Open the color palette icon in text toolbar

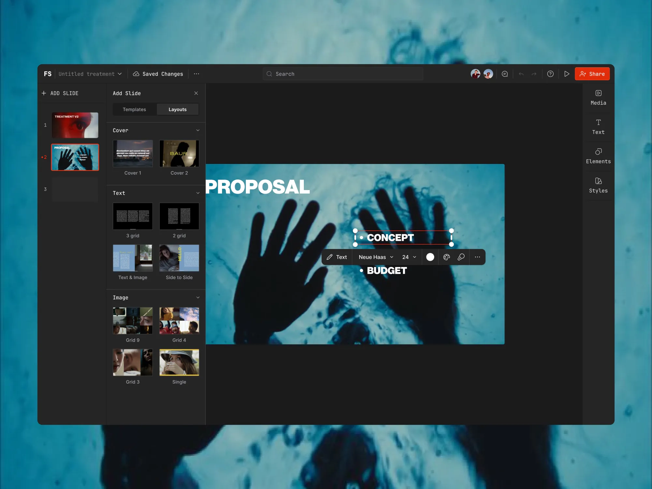tap(447, 257)
